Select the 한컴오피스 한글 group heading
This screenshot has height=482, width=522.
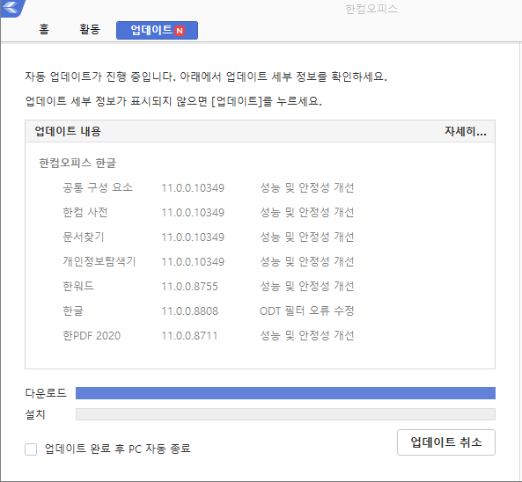point(77,163)
